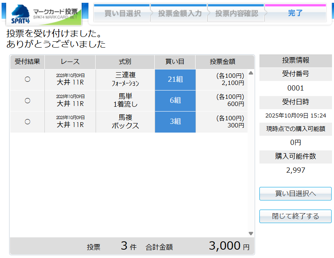Image resolution: width=334 pixels, height=258 pixels.
Task: Click the 3,000 円 total amount
Action: 229,246
